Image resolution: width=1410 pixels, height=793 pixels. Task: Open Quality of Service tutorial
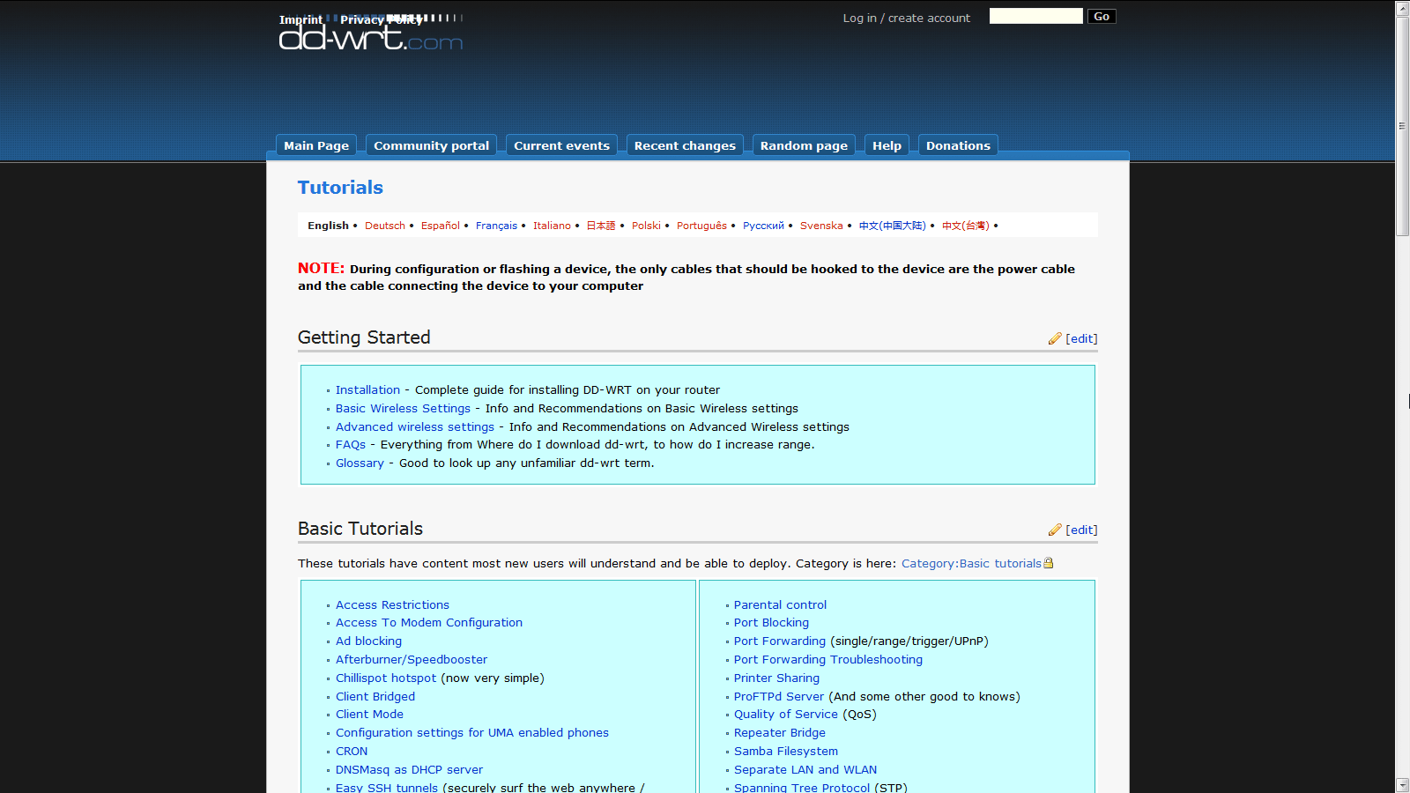786,714
